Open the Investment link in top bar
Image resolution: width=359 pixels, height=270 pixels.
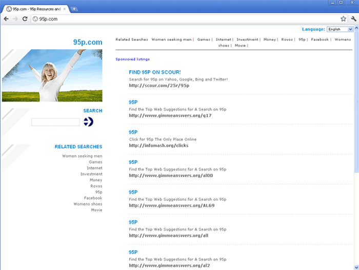247,39
